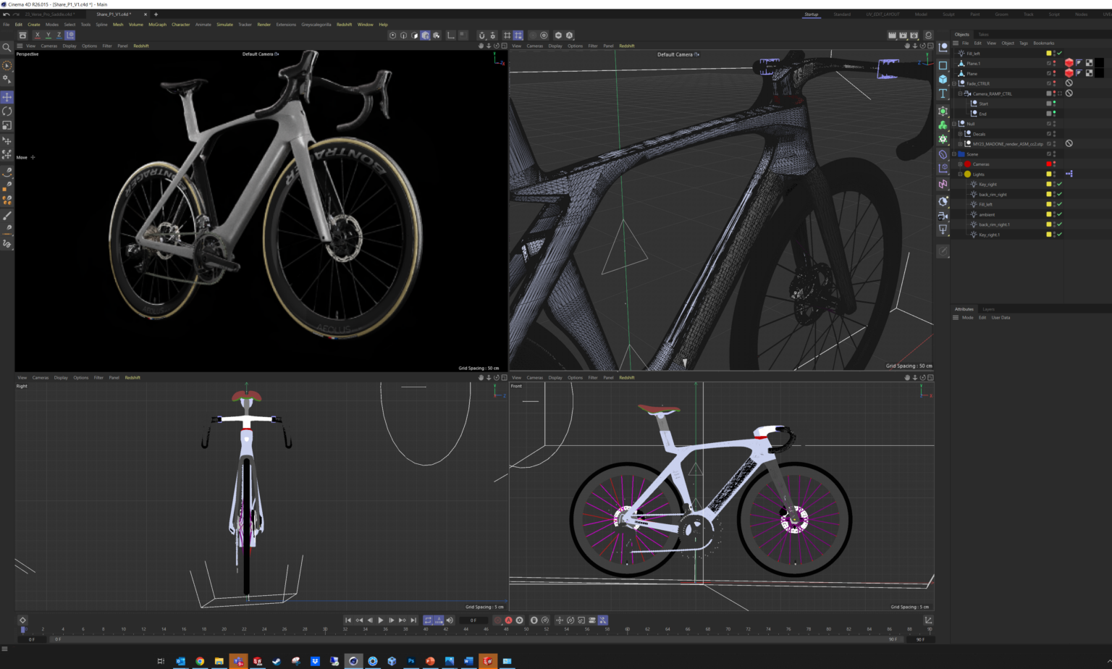Launch Photoshop from the Windows taskbar
Viewport: 1112px width, 669px height.
(410, 661)
